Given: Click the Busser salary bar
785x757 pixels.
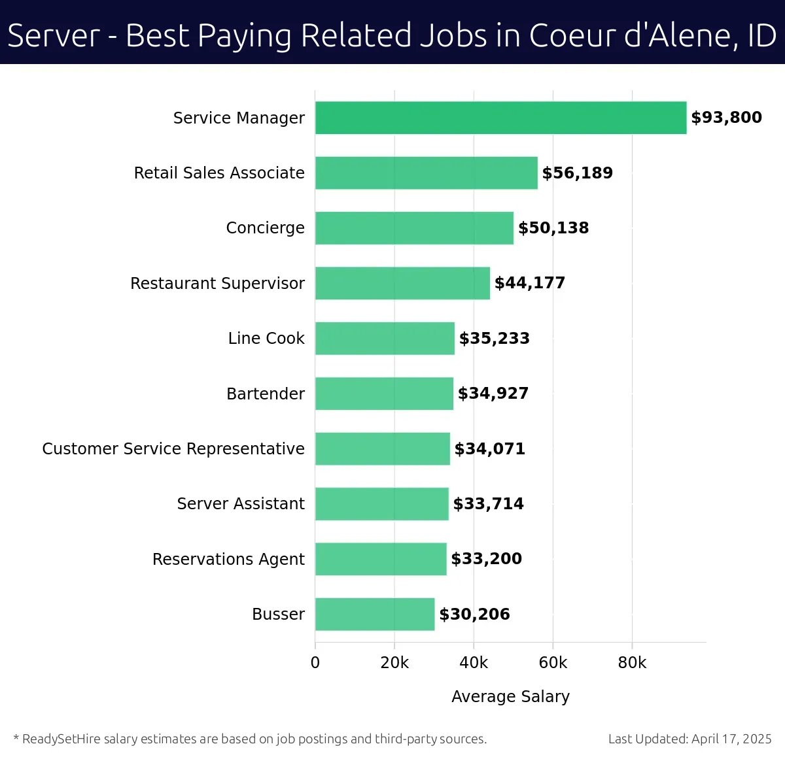Looking at the screenshot, I should tap(375, 614).
